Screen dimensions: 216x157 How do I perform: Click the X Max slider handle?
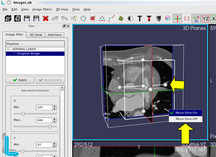(x=50, y=126)
